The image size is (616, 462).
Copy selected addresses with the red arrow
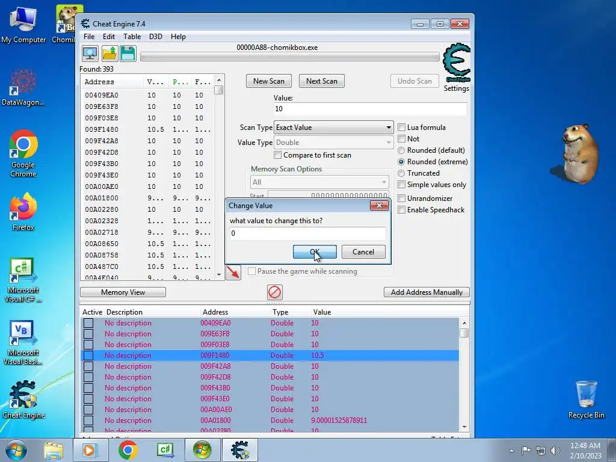click(x=233, y=273)
